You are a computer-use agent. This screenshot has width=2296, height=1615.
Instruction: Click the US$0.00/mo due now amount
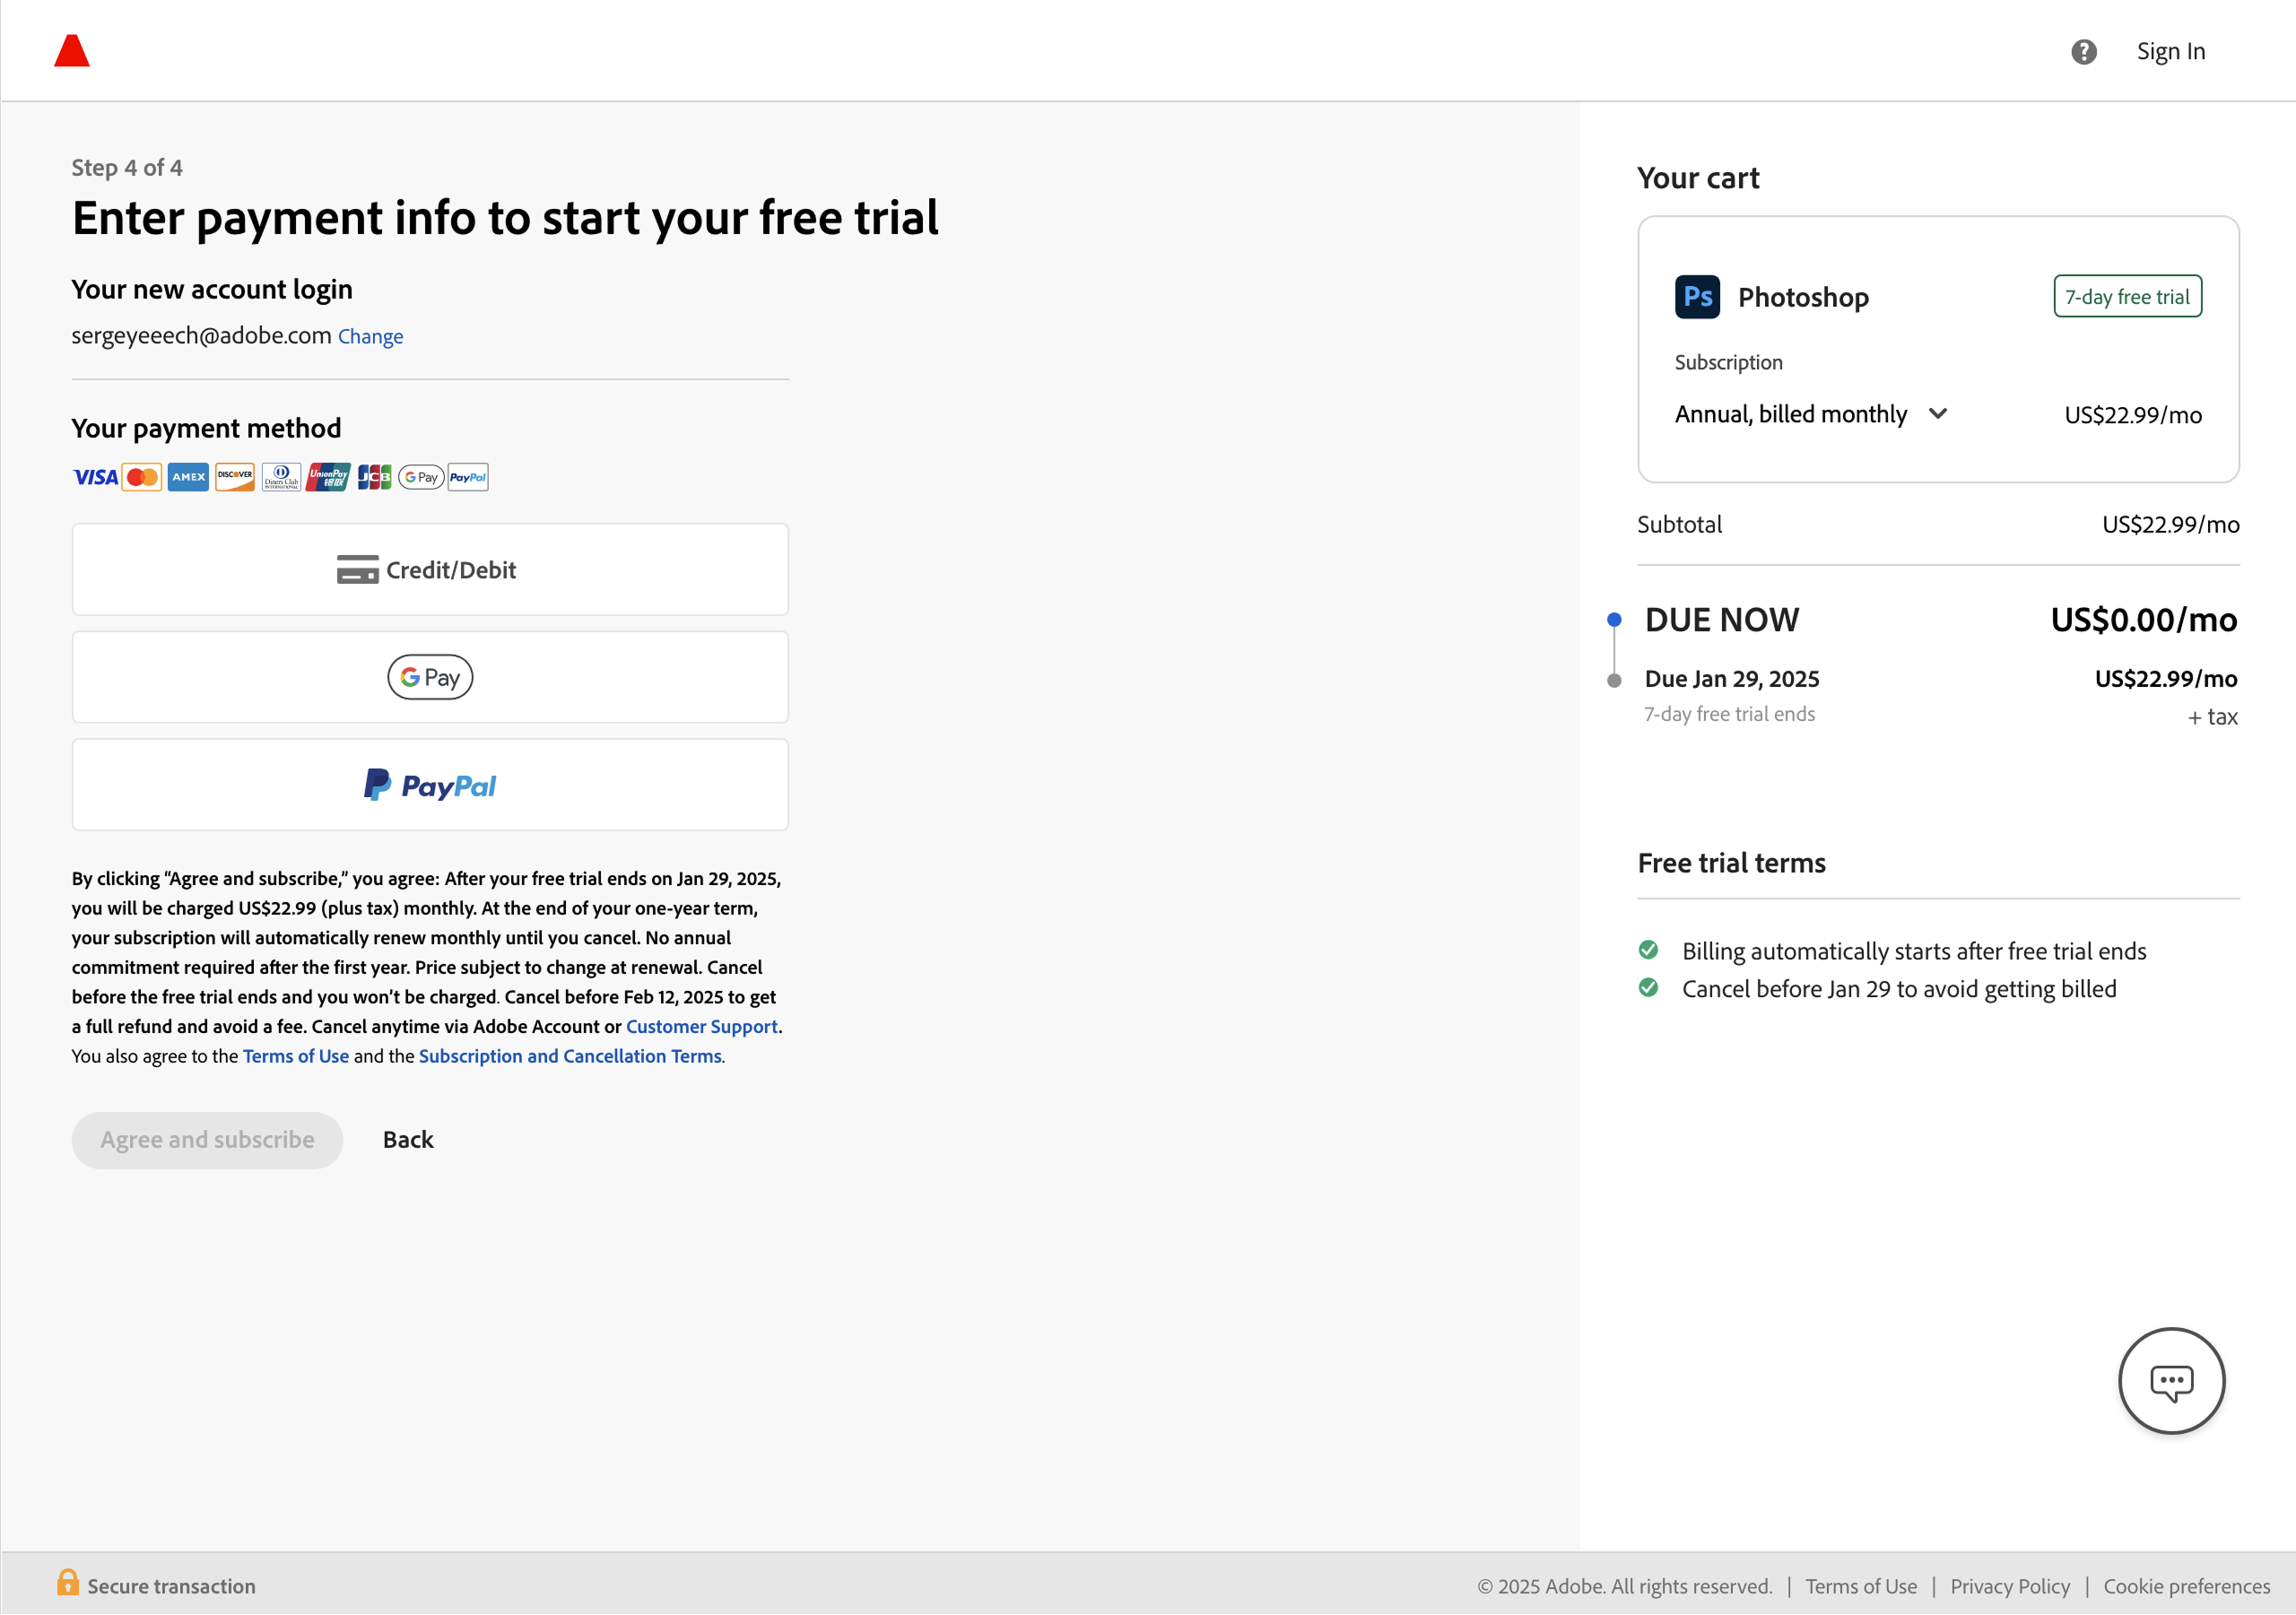click(2144, 620)
